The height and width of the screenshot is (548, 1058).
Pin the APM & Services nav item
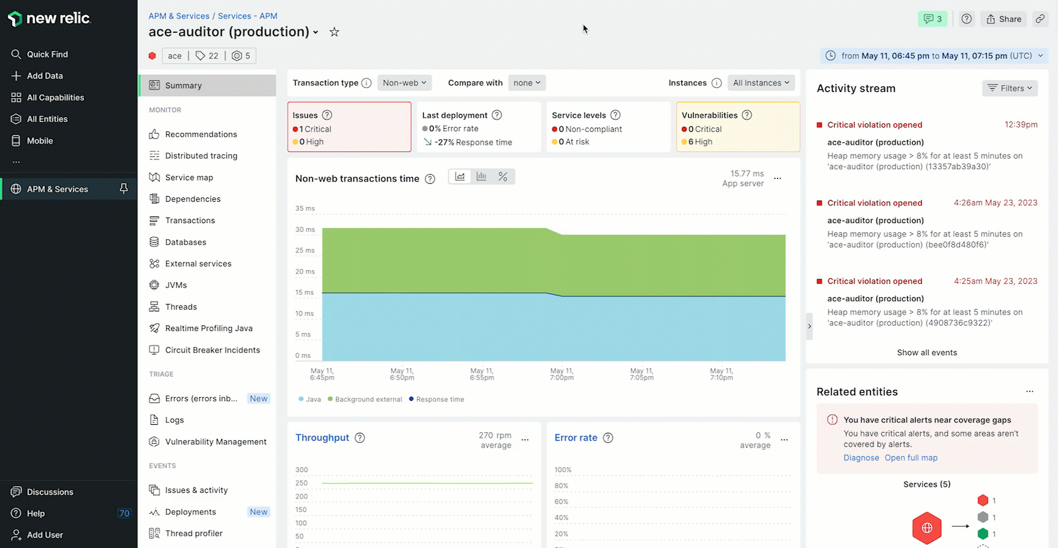pyautogui.click(x=124, y=189)
